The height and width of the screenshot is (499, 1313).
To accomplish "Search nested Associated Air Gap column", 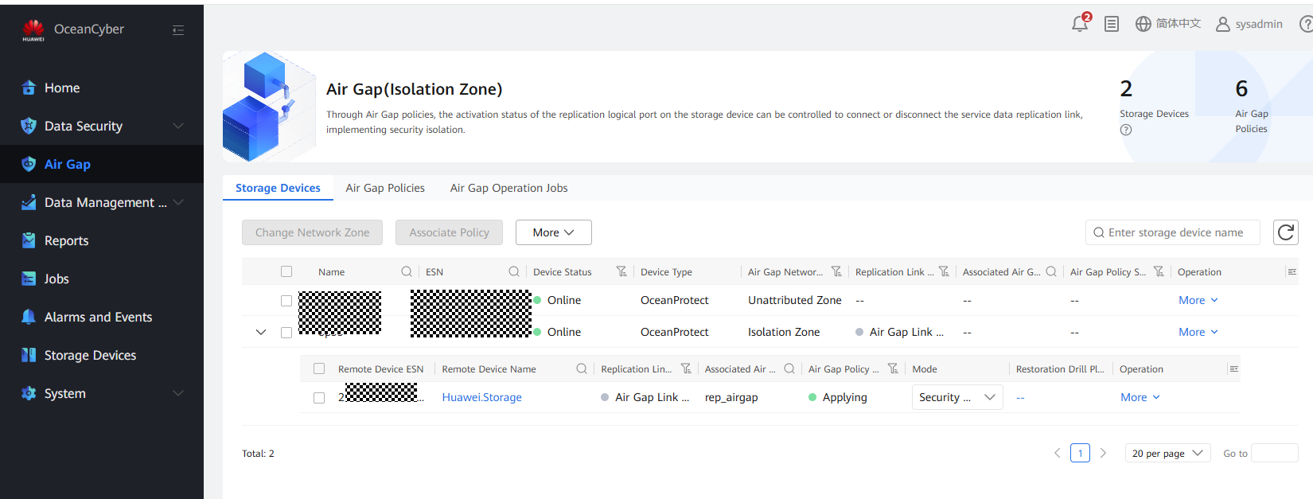I will coord(789,368).
